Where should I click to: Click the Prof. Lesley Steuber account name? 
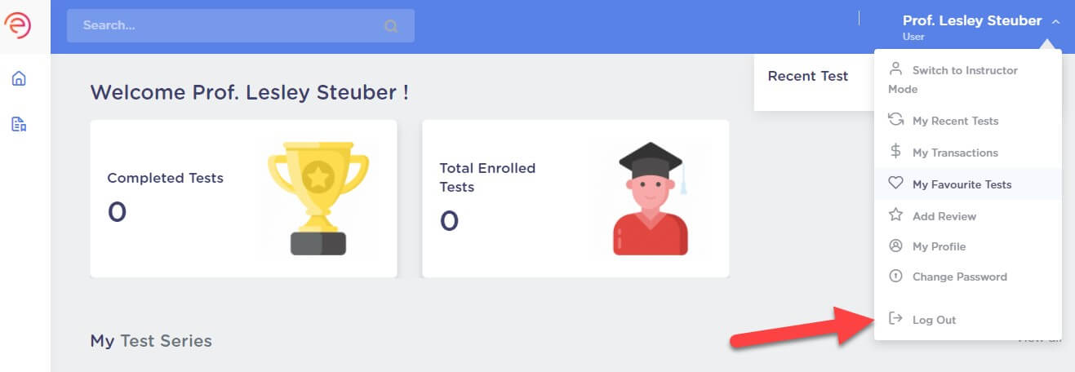pos(972,20)
